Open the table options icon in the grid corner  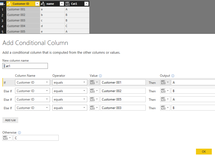(x=2, y=4)
